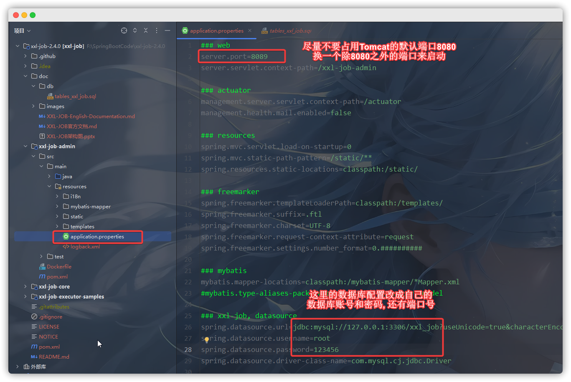Collapse the src folder
The width and height of the screenshot is (571, 382).
click(x=33, y=156)
